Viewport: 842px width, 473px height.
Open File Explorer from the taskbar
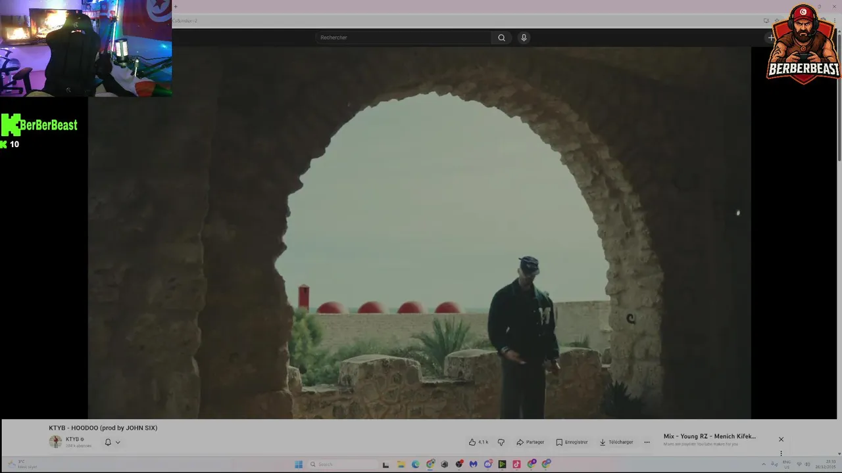401,464
